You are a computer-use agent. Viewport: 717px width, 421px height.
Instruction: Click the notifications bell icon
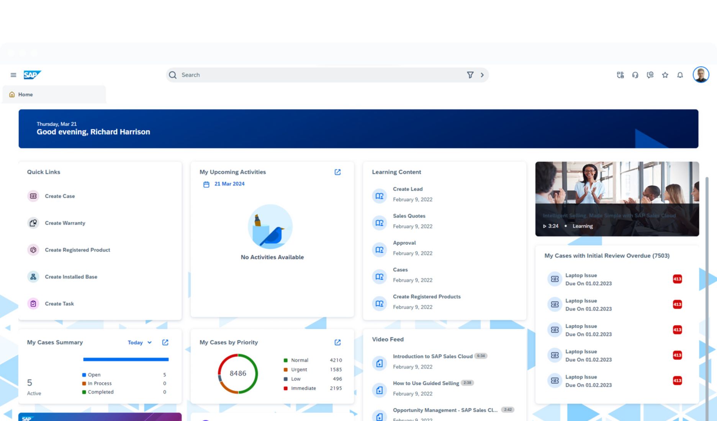click(680, 75)
